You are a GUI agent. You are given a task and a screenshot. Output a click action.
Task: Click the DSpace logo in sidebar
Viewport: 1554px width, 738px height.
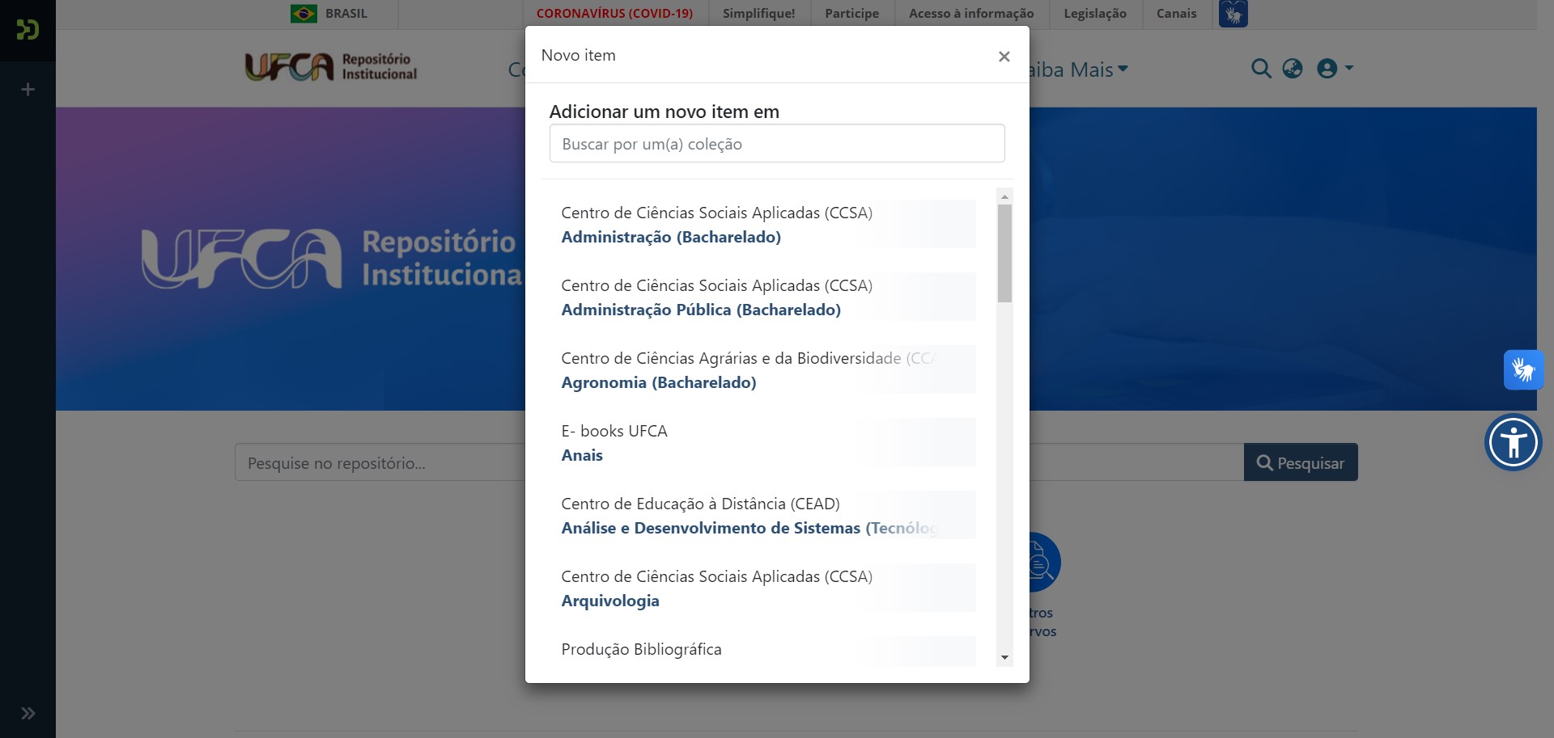(28, 30)
